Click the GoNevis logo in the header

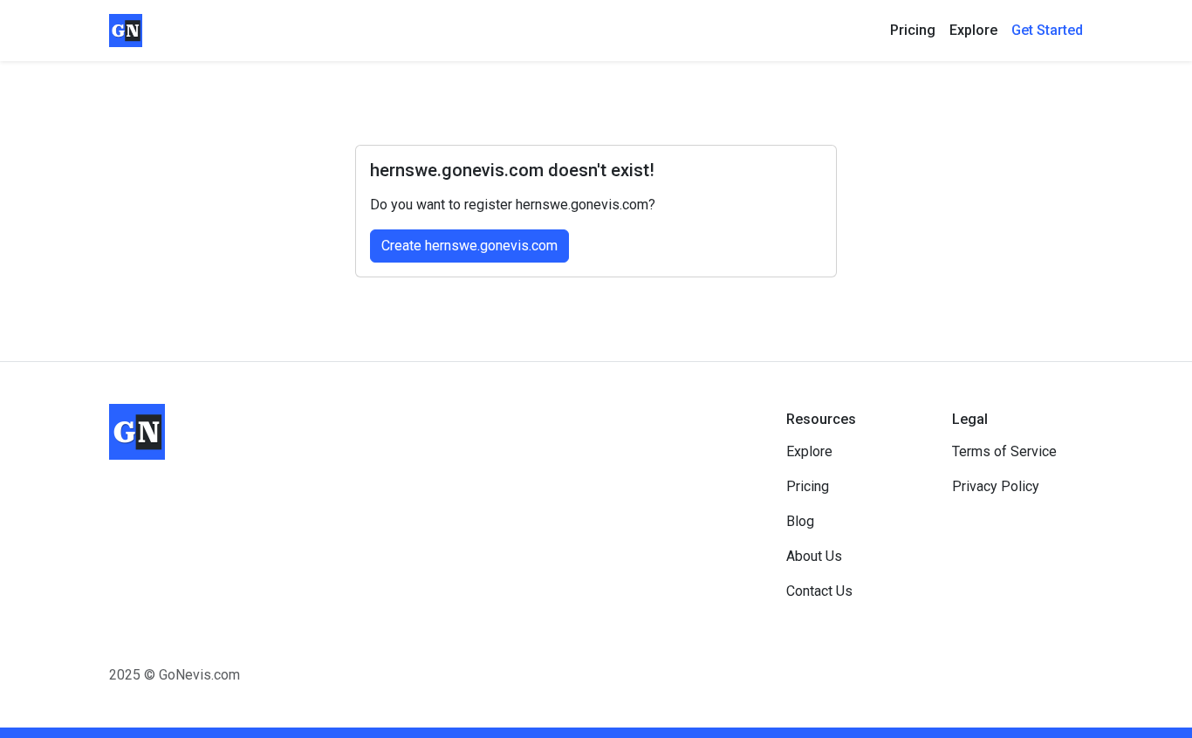coord(126,31)
